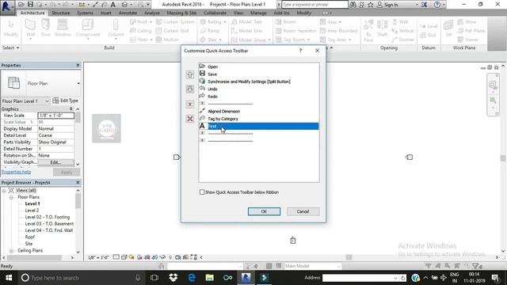Click the dialog help question mark
Viewport: 507px width, 285px height.
301,51
